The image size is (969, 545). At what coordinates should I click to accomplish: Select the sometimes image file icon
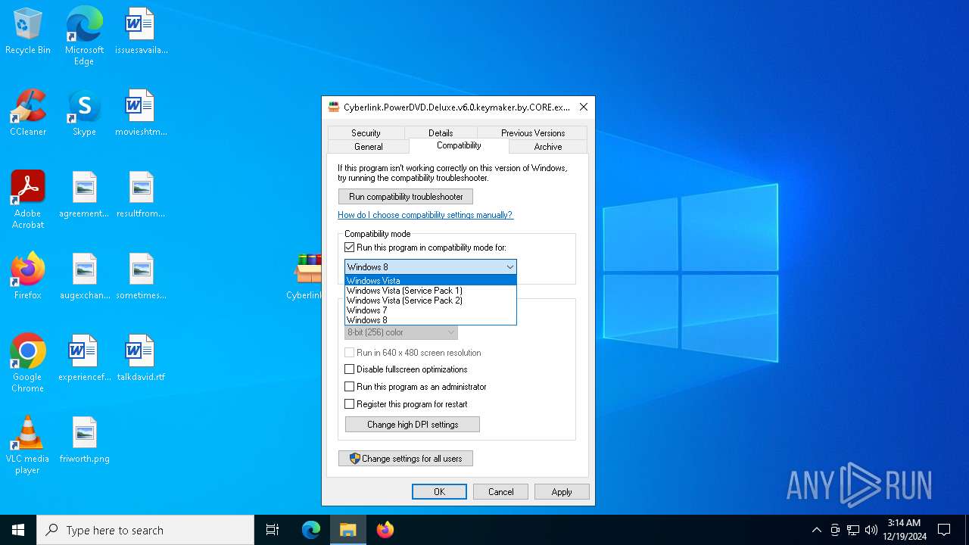coord(141,277)
